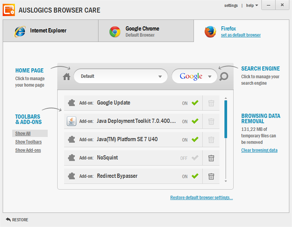The width and height of the screenshot is (292, 227).
Task: Click the RESTORE arrow icon
Action: [8, 219]
